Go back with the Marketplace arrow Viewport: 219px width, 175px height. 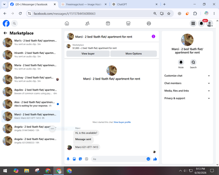[5, 33]
